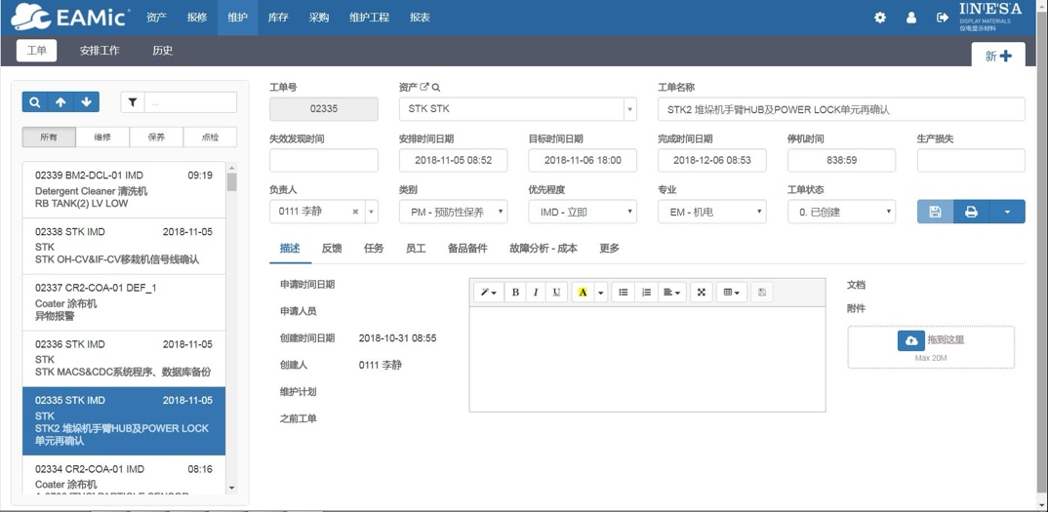Screen dimensions: 1048x512
Task: Click the filter funnel icon
Action: (x=133, y=102)
